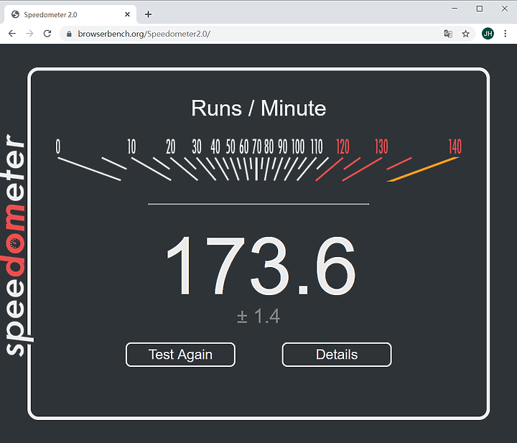The width and height of the screenshot is (517, 443).
Task: Open a new tab with plus button
Action: point(149,14)
